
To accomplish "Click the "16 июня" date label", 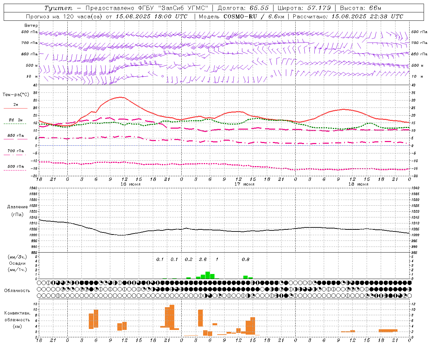I will point(130,184).
